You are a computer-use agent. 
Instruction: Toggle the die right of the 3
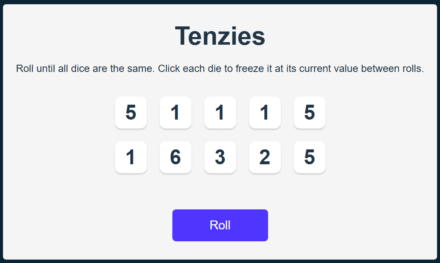pyautogui.click(x=265, y=157)
